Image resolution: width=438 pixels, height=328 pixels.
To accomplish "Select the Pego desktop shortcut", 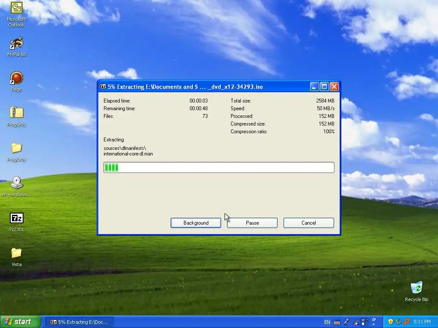I will click(16, 82).
